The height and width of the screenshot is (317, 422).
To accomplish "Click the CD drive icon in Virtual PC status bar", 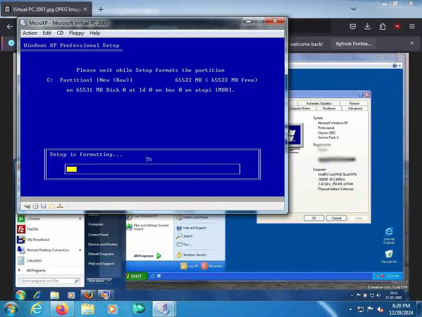I will [x=35, y=206].
